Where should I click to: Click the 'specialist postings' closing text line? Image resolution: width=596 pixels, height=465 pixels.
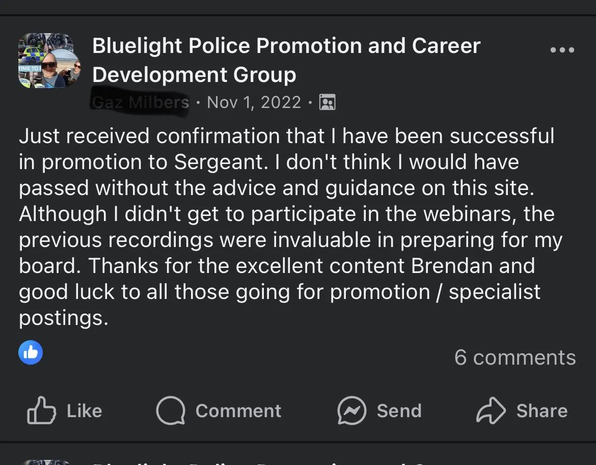[64, 318]
